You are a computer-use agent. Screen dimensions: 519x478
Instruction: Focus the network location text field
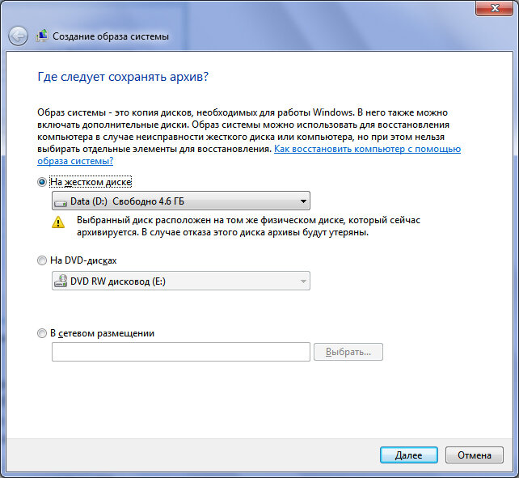(x=180, y=353)
